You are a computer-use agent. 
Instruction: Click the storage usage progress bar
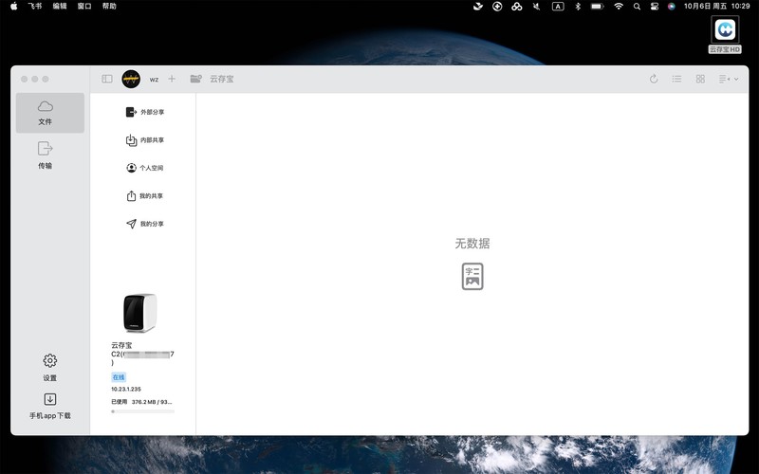pyautogui.click(x=142, y=411)
